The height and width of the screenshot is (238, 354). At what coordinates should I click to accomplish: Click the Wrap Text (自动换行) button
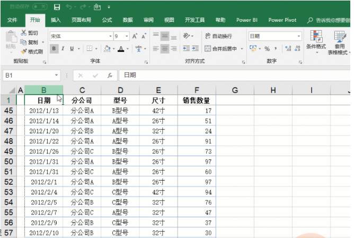click(x=218, y=36)
